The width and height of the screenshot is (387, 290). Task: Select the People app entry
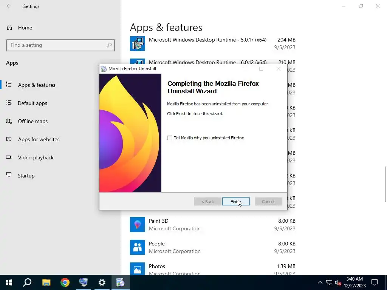click(x=212, y=247)
